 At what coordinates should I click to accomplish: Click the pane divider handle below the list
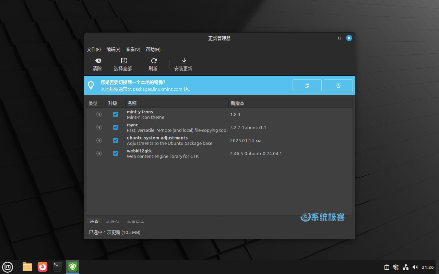pos(219,216)
